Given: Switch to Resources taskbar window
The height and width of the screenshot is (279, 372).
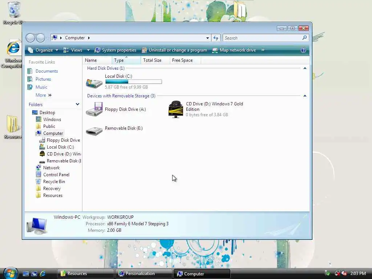Looking at the screenshot, I should (x=85, y=274).
